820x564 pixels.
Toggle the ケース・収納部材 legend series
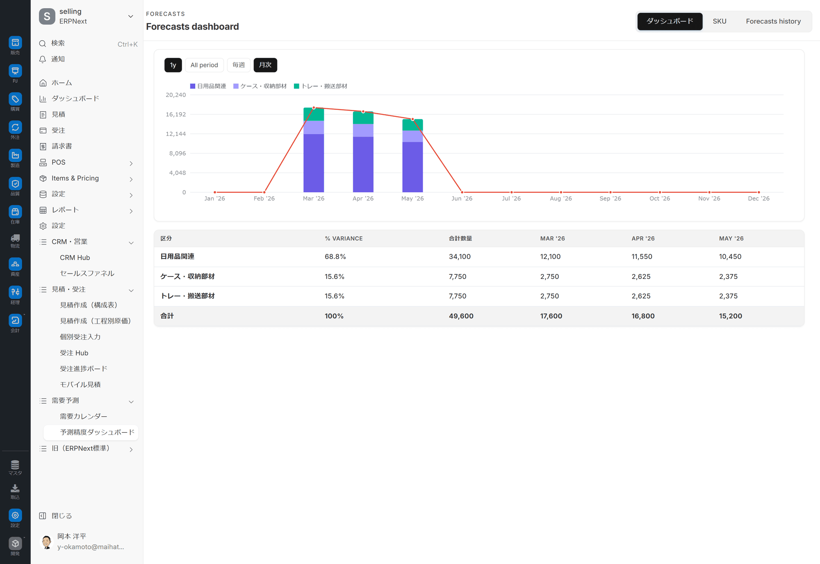(260, 86)
